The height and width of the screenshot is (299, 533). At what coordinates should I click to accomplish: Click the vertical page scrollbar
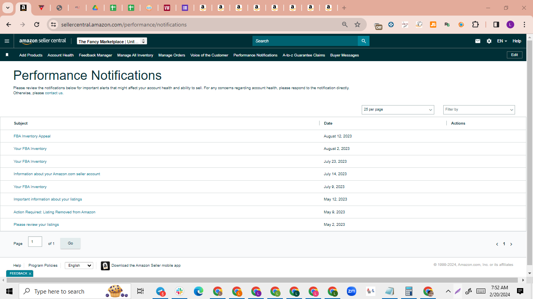529,152
